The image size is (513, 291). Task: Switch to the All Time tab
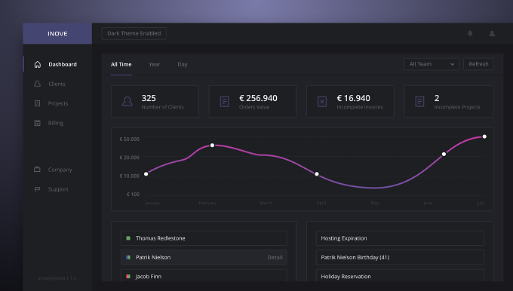point(121,64)
